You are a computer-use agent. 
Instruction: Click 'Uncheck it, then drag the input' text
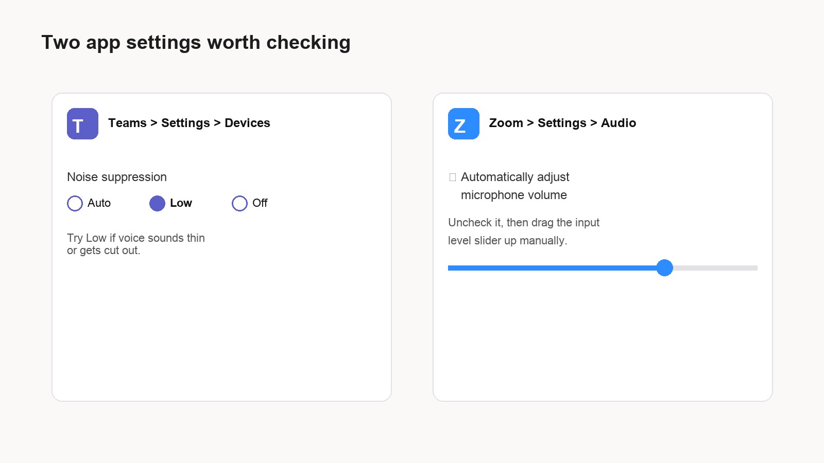pos(524,222)
